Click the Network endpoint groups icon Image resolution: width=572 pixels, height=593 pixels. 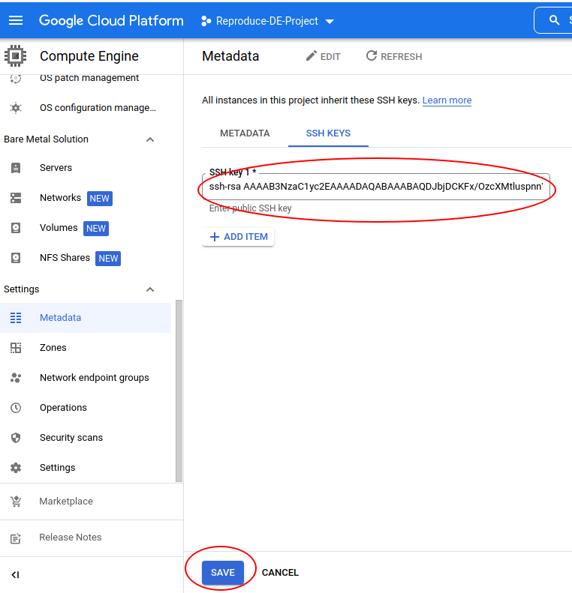(16, 377)
